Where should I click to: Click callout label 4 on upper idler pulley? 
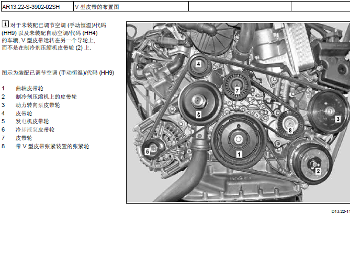198,64
